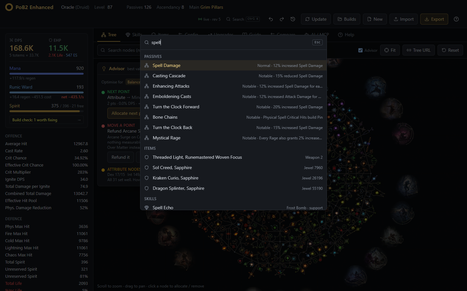Click the EHP shield icon
Screen dimensions: 467x291
pyautogui.click(x=51, y=40)
